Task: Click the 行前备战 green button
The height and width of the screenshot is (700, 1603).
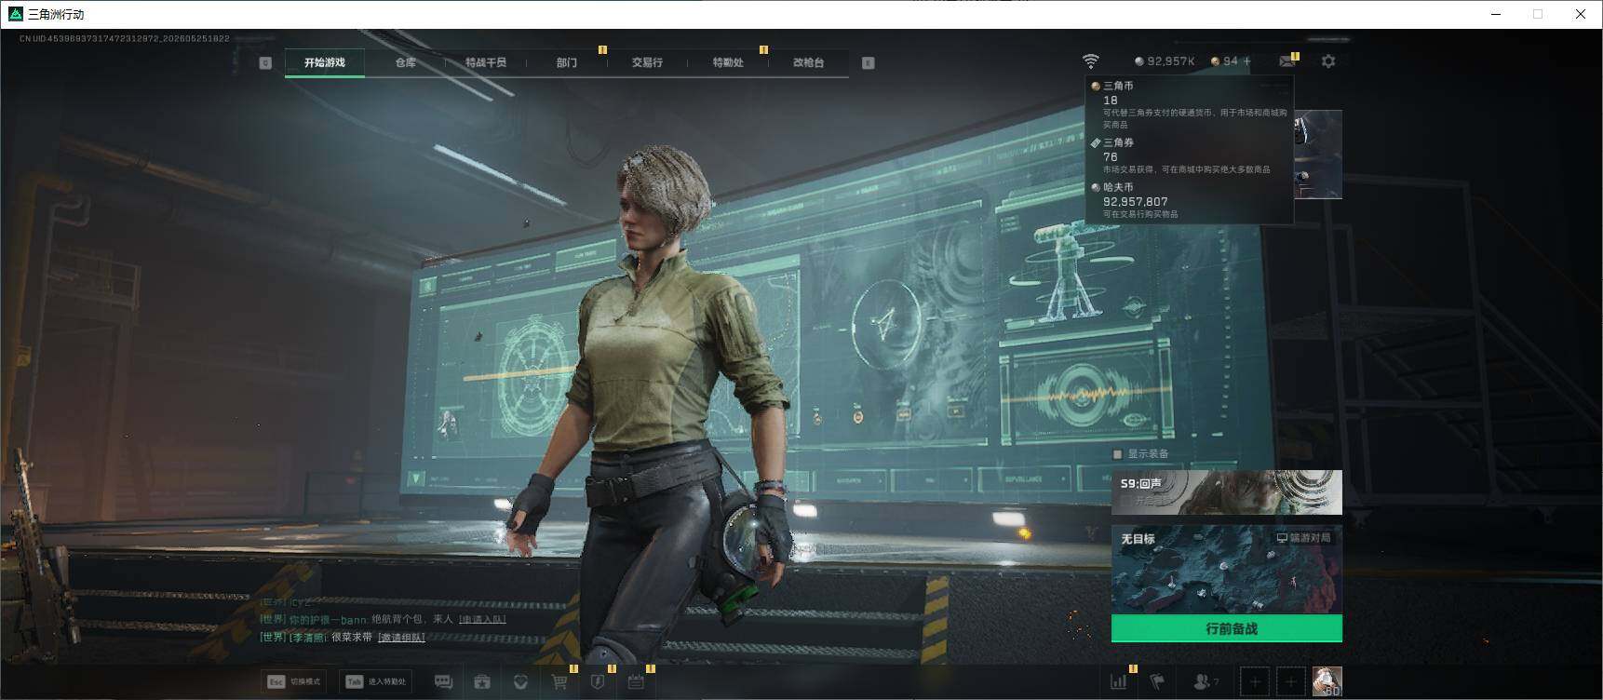Action: (x=1227, y=628)
